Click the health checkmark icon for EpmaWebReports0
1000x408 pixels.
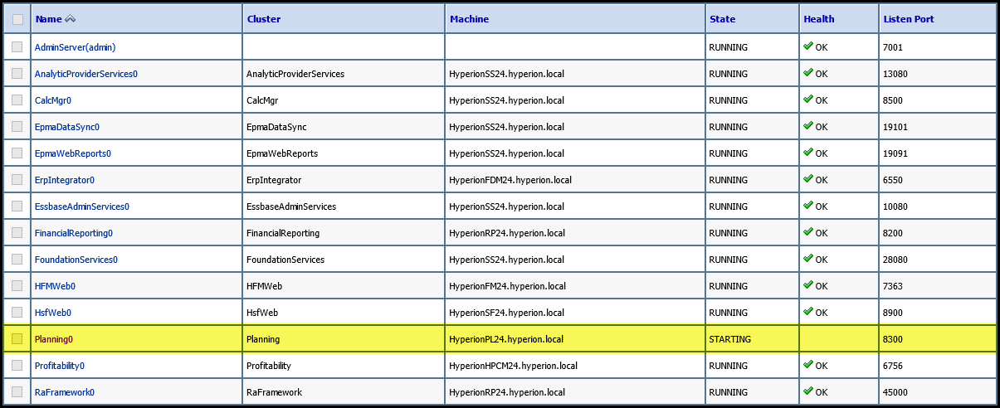(x=808, y=153)
